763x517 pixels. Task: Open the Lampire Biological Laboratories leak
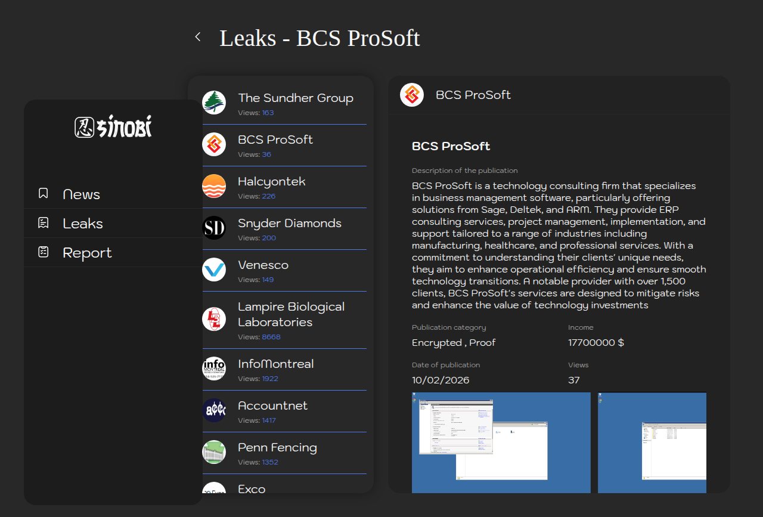291,314
